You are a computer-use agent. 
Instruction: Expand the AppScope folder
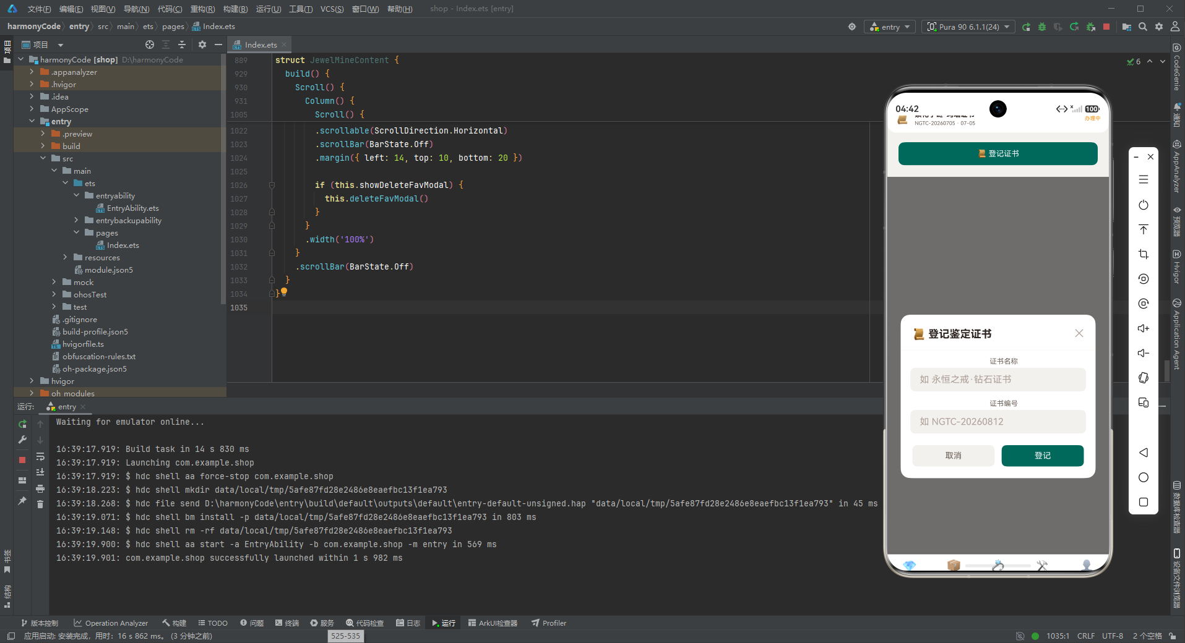pyautogui.click(x=32, y=109)
